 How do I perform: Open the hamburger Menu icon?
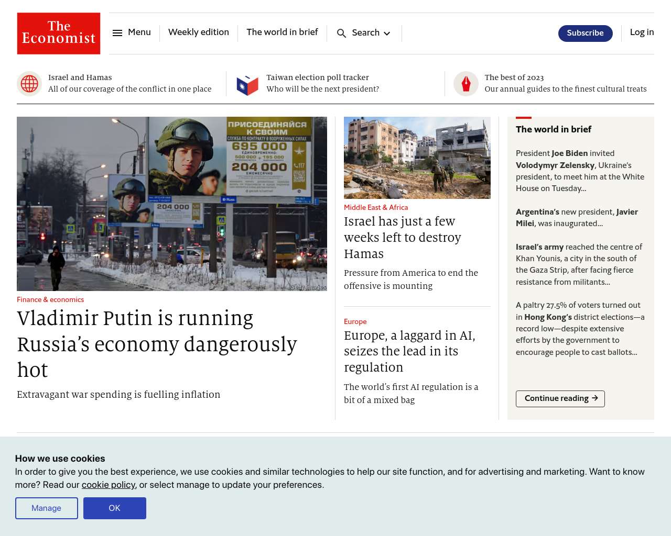[117, 32]
